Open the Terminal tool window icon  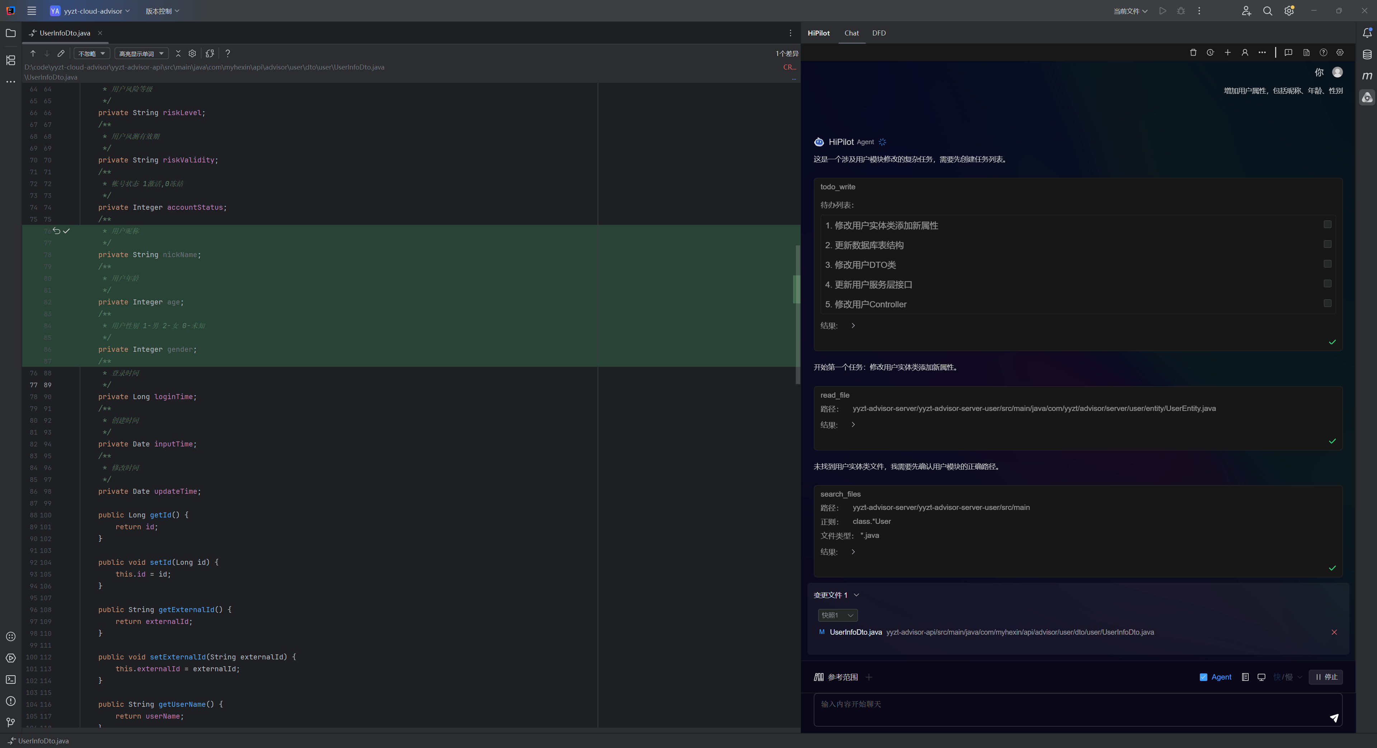click(11, 680)
